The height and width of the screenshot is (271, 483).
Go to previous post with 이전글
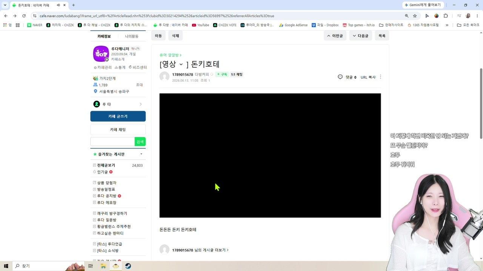(335, 36)
